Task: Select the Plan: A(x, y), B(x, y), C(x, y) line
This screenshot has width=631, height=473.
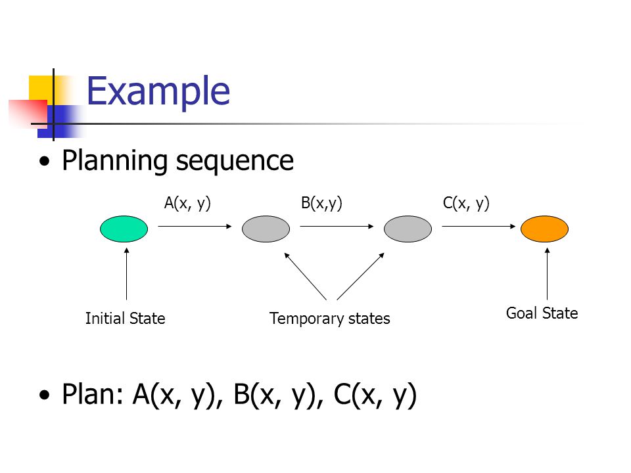Action: pyautogui.click(x=239, y=395)
